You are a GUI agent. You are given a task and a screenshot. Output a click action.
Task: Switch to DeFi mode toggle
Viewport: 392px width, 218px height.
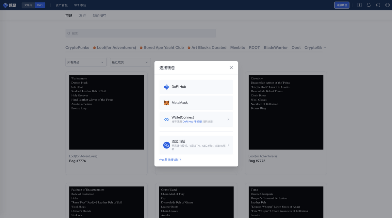pos(40,5)
